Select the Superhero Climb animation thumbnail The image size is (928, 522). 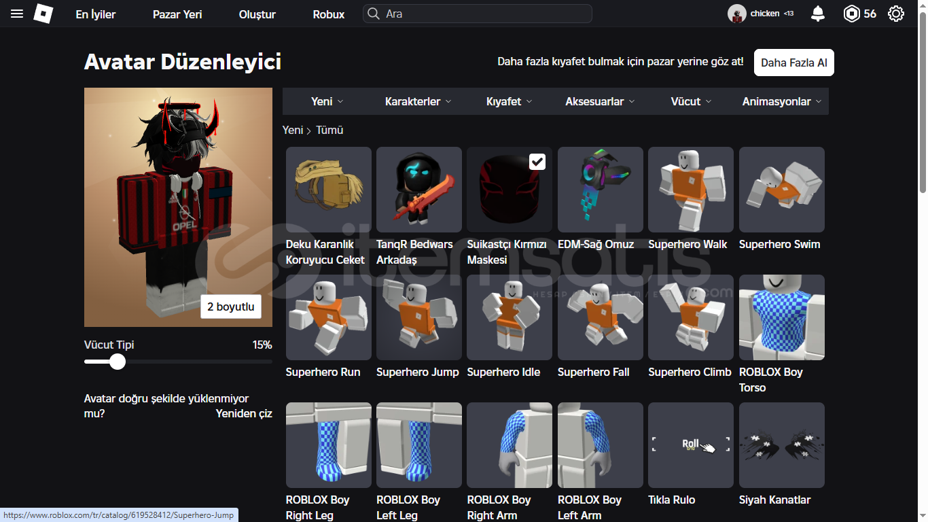point(691,317)
